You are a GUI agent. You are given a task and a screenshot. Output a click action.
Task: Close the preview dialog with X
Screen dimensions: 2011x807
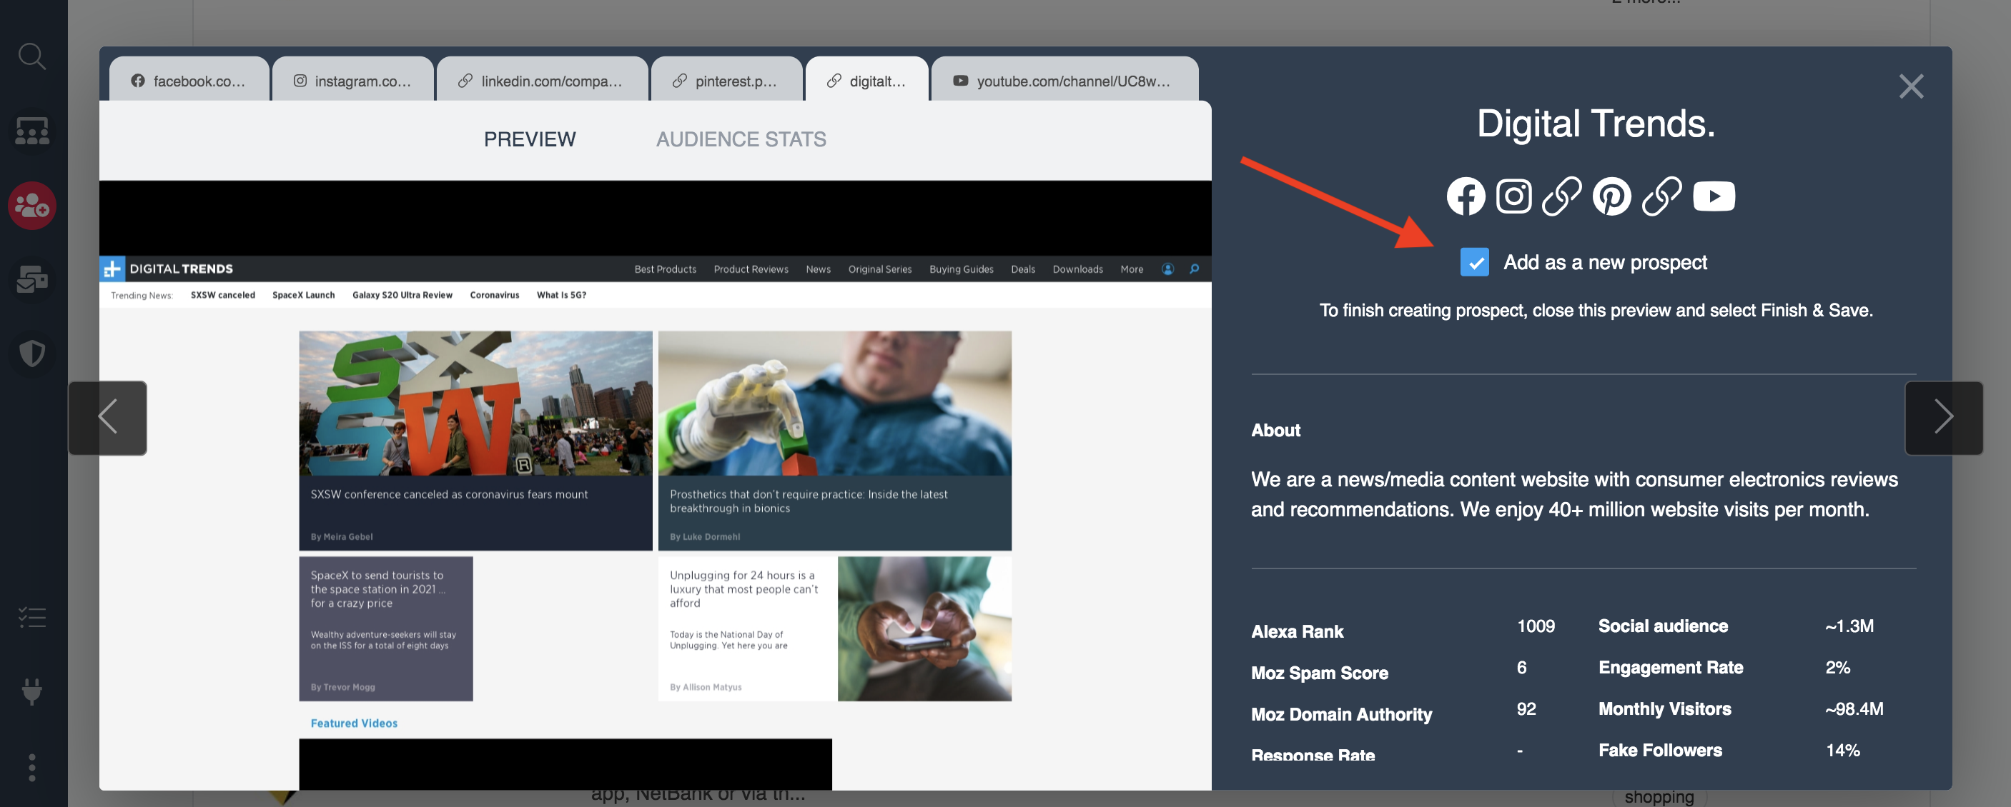pos(1910,86)
